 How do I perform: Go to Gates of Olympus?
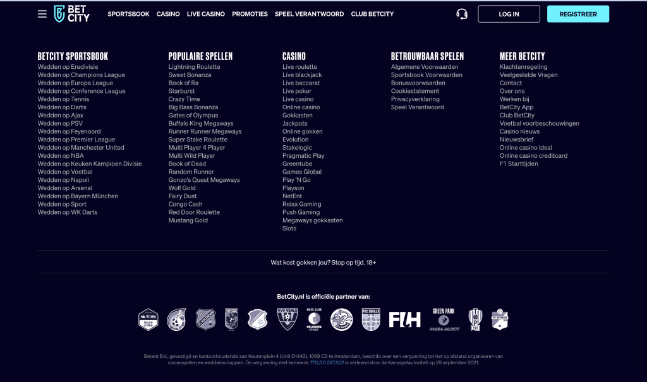click(193, 116)
